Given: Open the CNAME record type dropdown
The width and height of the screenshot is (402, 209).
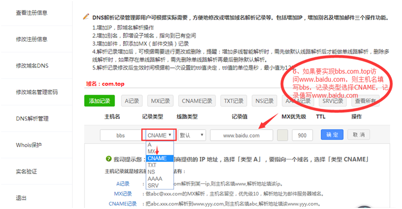Looking at the screenshot, I should click(x=159, y=135).
